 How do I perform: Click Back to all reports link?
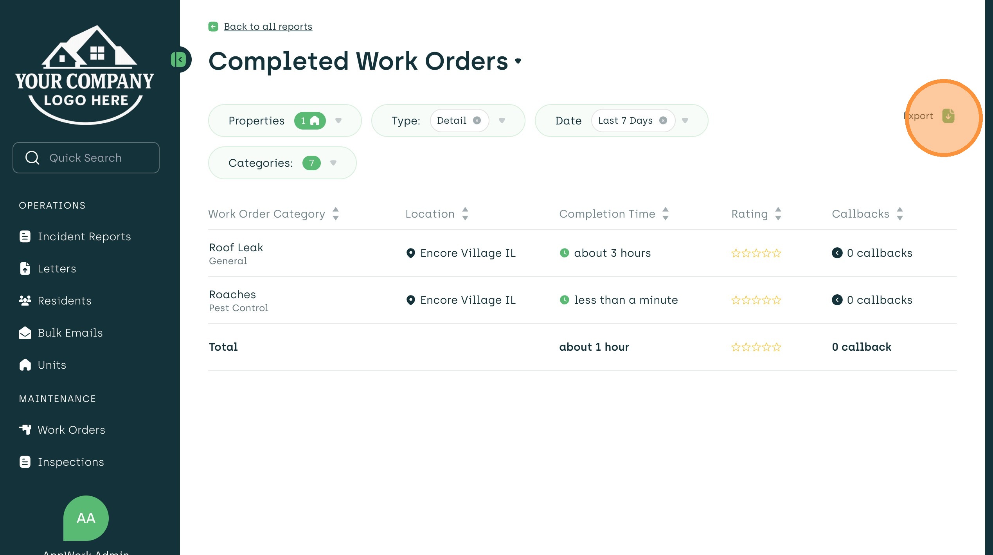[x=268, y=27]
